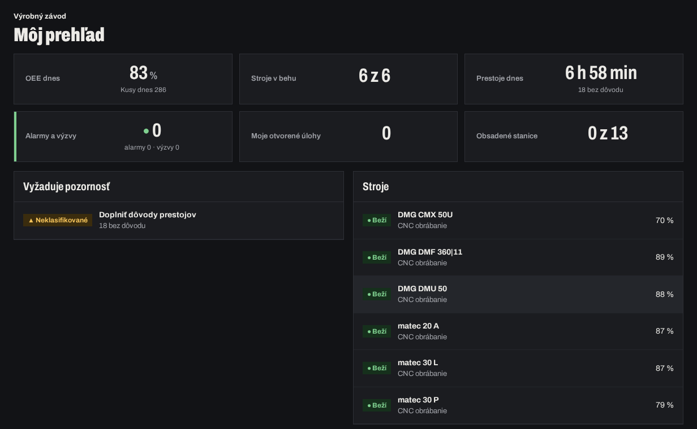Viewport: 697px width, 429px height.
Task: Click the Neklasifikované warning badge
Action: (58, 220)
